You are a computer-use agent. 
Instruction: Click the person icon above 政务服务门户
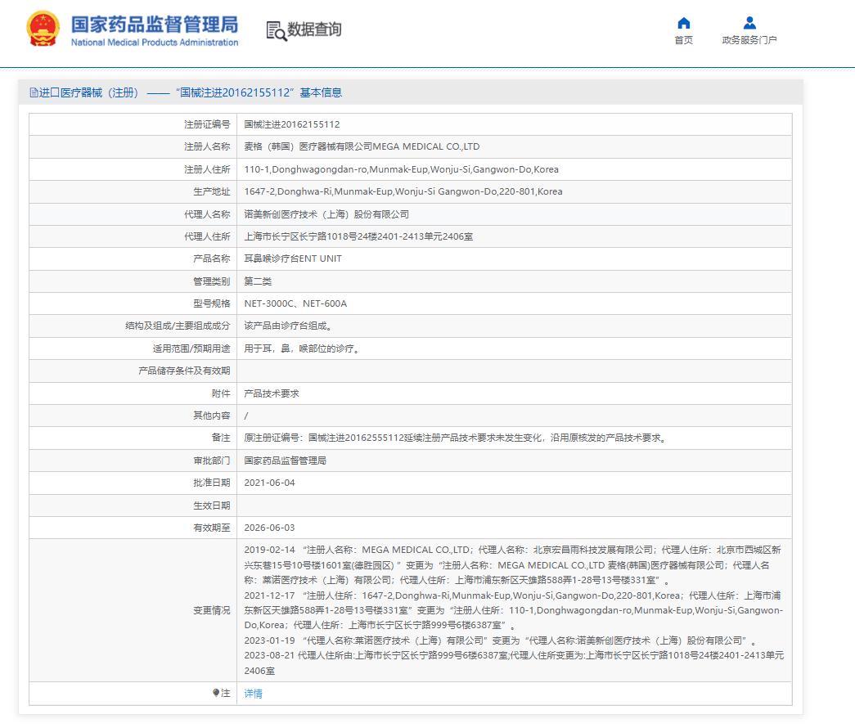click(749, 24)
